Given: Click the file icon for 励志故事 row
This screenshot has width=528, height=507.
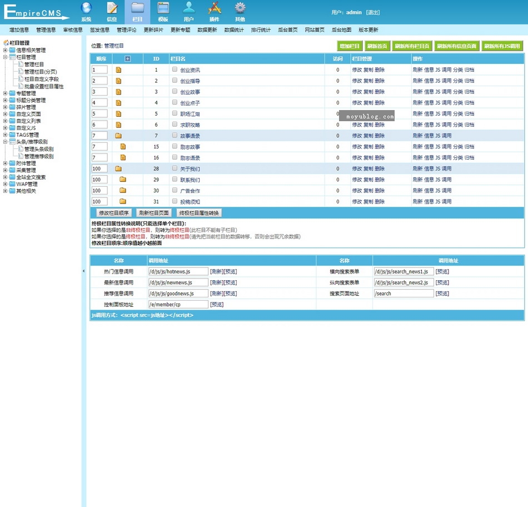Looking at the screenshot, I should tap(123, 147).
